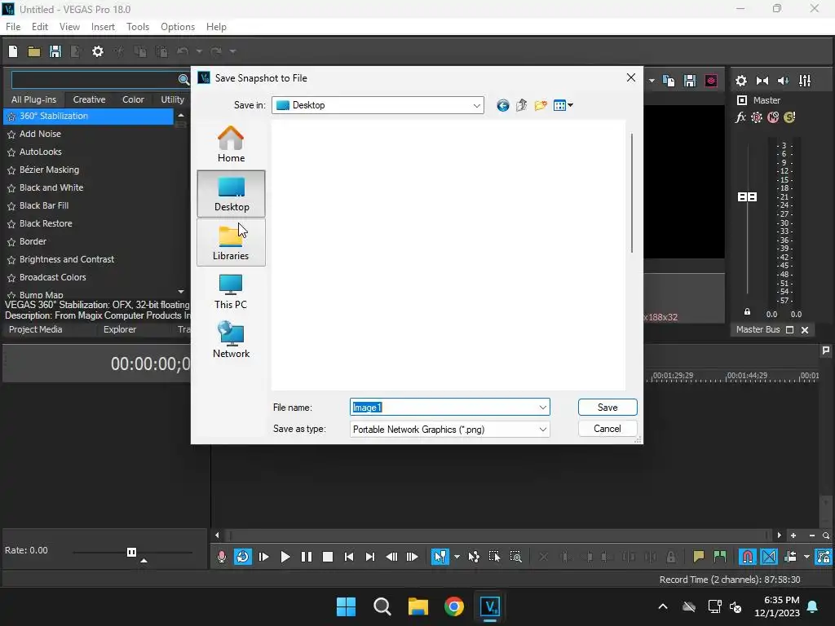Close the Save Snapshot to File dialog
Viewport: 835px width, 626px height.
click(x=631, y=77)
